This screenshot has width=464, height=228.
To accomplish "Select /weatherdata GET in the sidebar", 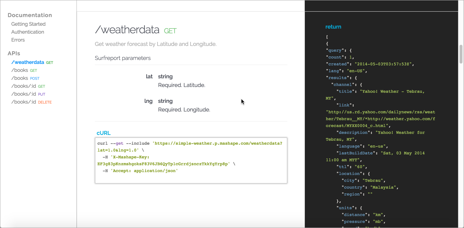I will point(32,62).
